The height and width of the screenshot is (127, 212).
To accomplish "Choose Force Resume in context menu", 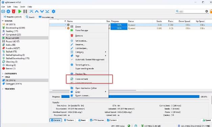I will pos(89,30).
